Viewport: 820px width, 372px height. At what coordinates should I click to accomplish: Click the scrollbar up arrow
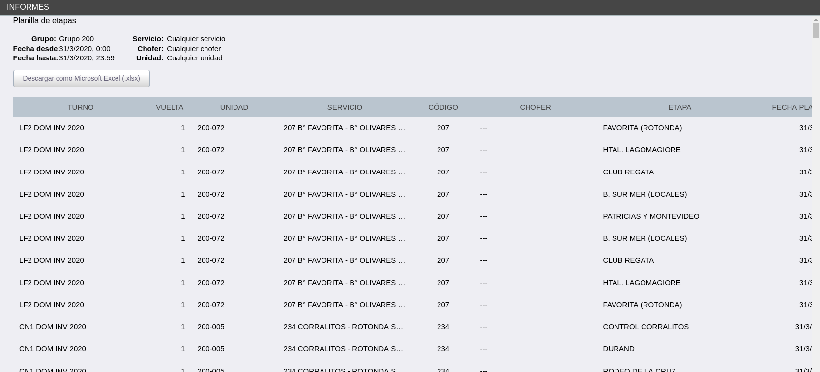(x=816, y=20)
